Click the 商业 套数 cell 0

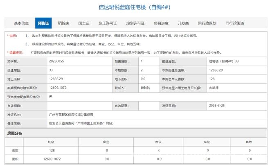click(x=107, y=151)
